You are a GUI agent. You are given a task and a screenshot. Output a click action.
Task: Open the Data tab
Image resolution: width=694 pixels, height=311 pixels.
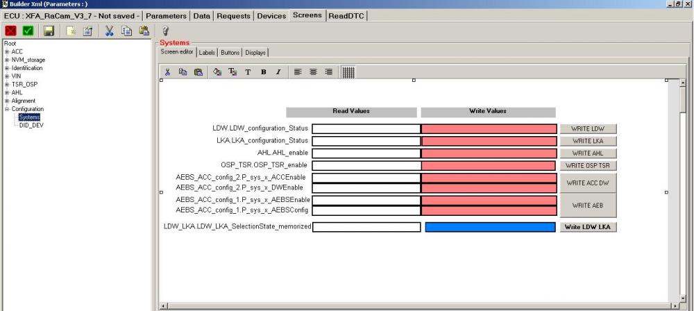[x=202, y=16]
